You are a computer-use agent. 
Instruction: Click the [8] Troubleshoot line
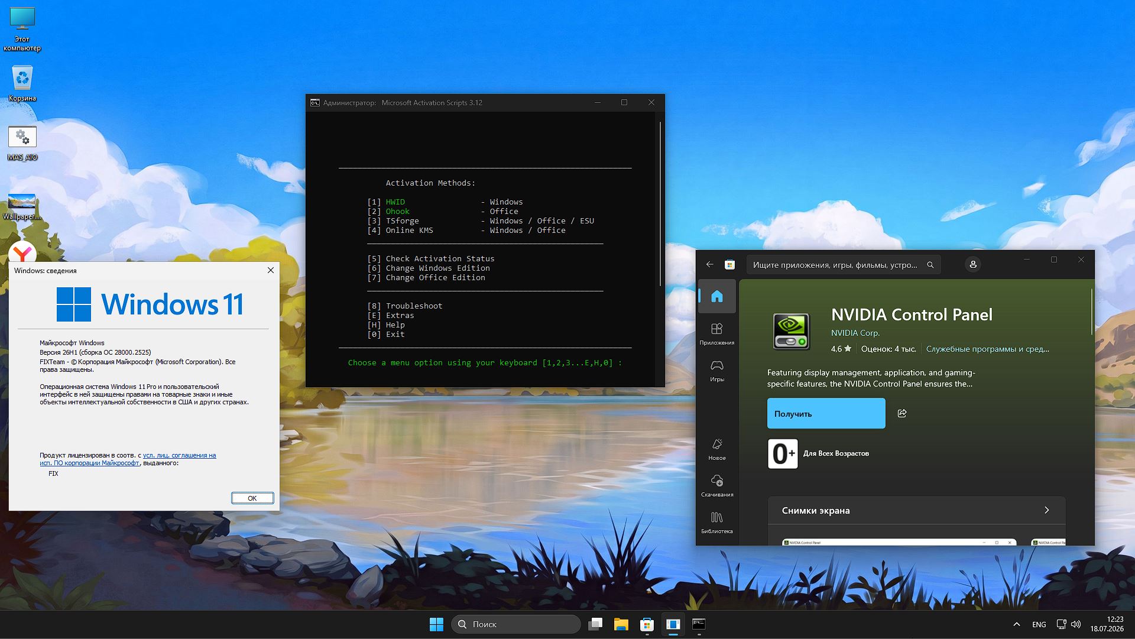[x=405, y=306]
